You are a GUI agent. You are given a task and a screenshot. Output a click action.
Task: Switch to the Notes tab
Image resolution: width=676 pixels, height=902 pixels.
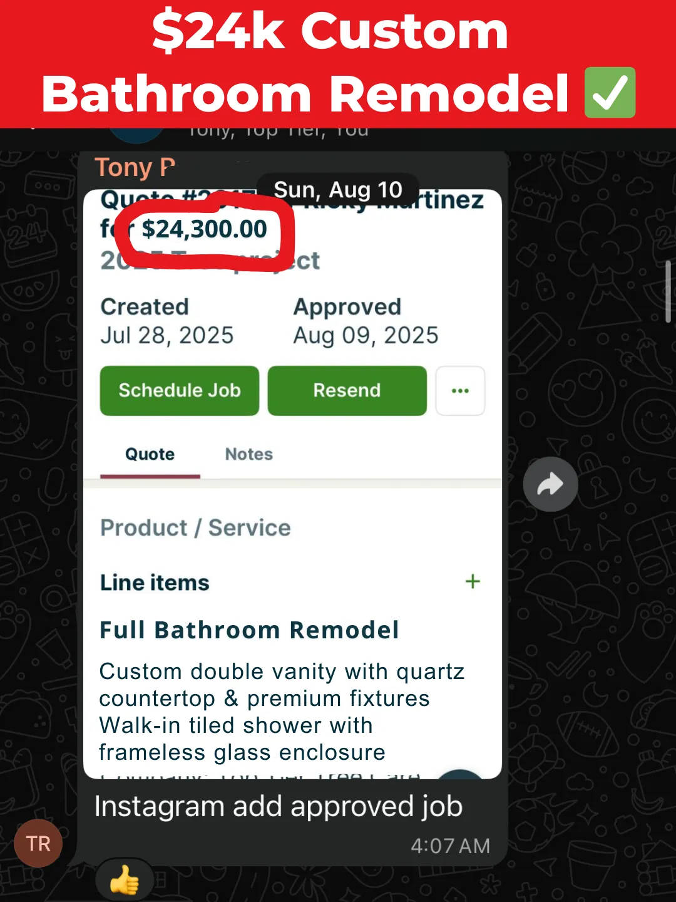[x=249, y=454]
